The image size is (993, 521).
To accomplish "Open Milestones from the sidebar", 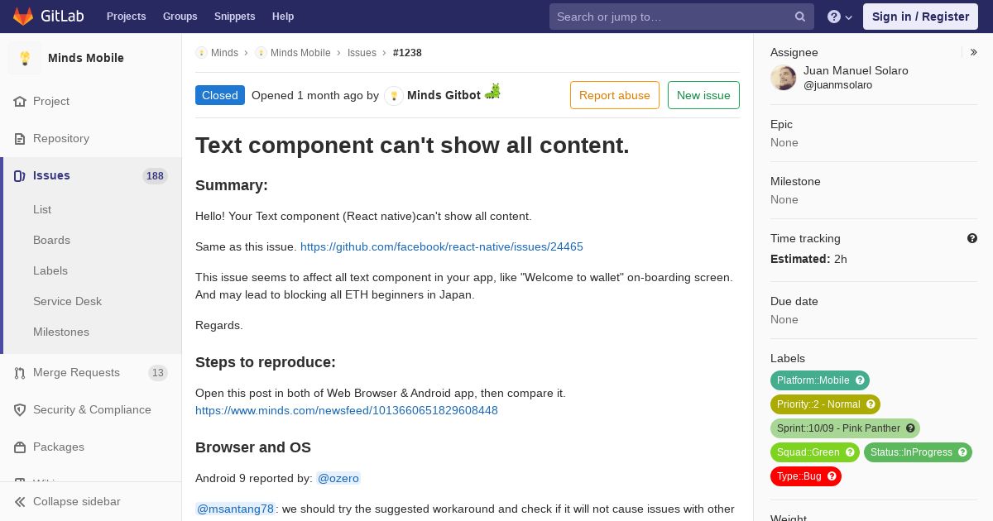I will coord(61,332).
